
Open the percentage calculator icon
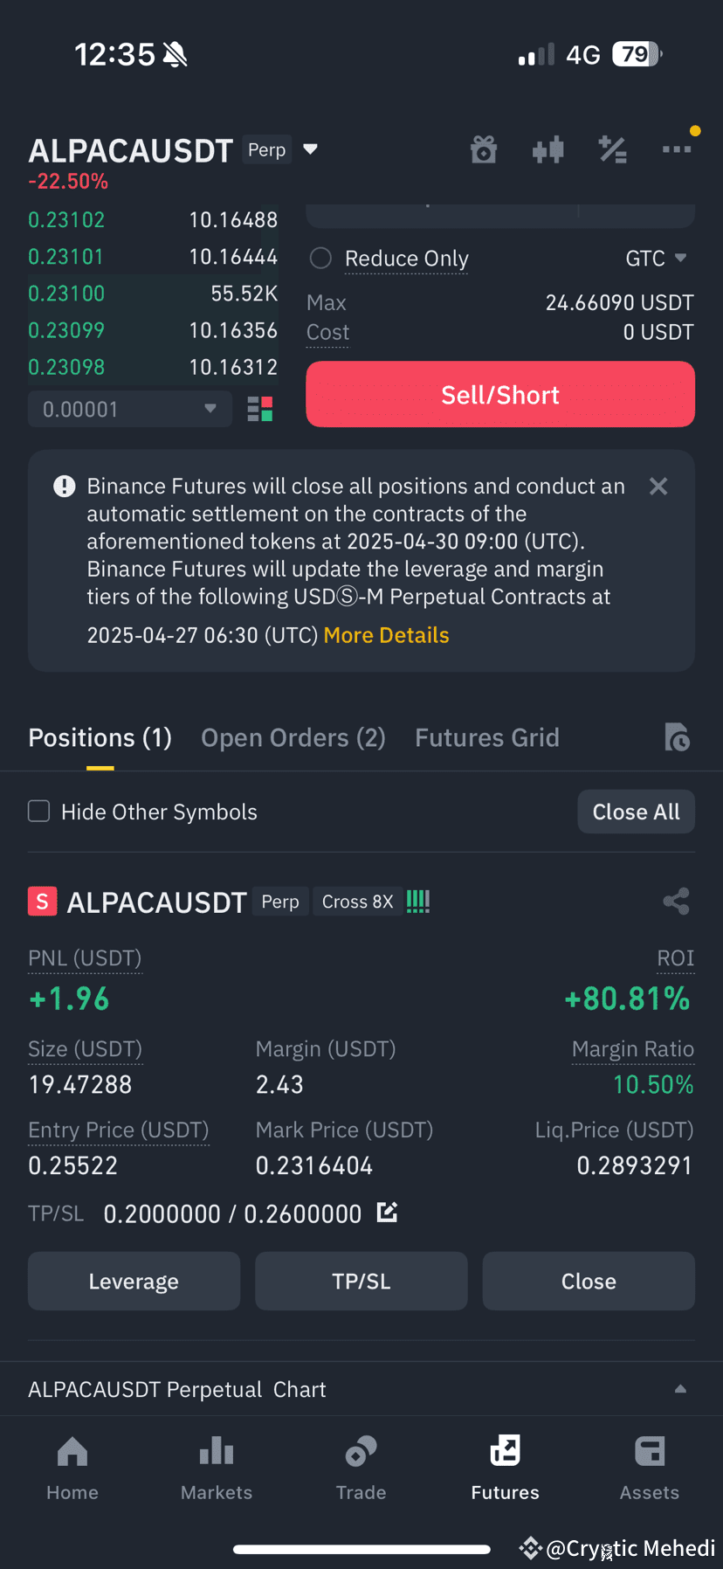point(613,150)
